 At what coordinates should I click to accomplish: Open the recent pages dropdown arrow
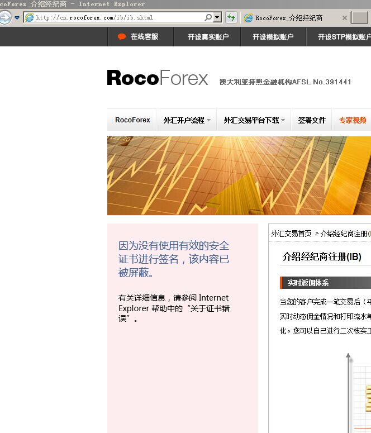(17, 18)
